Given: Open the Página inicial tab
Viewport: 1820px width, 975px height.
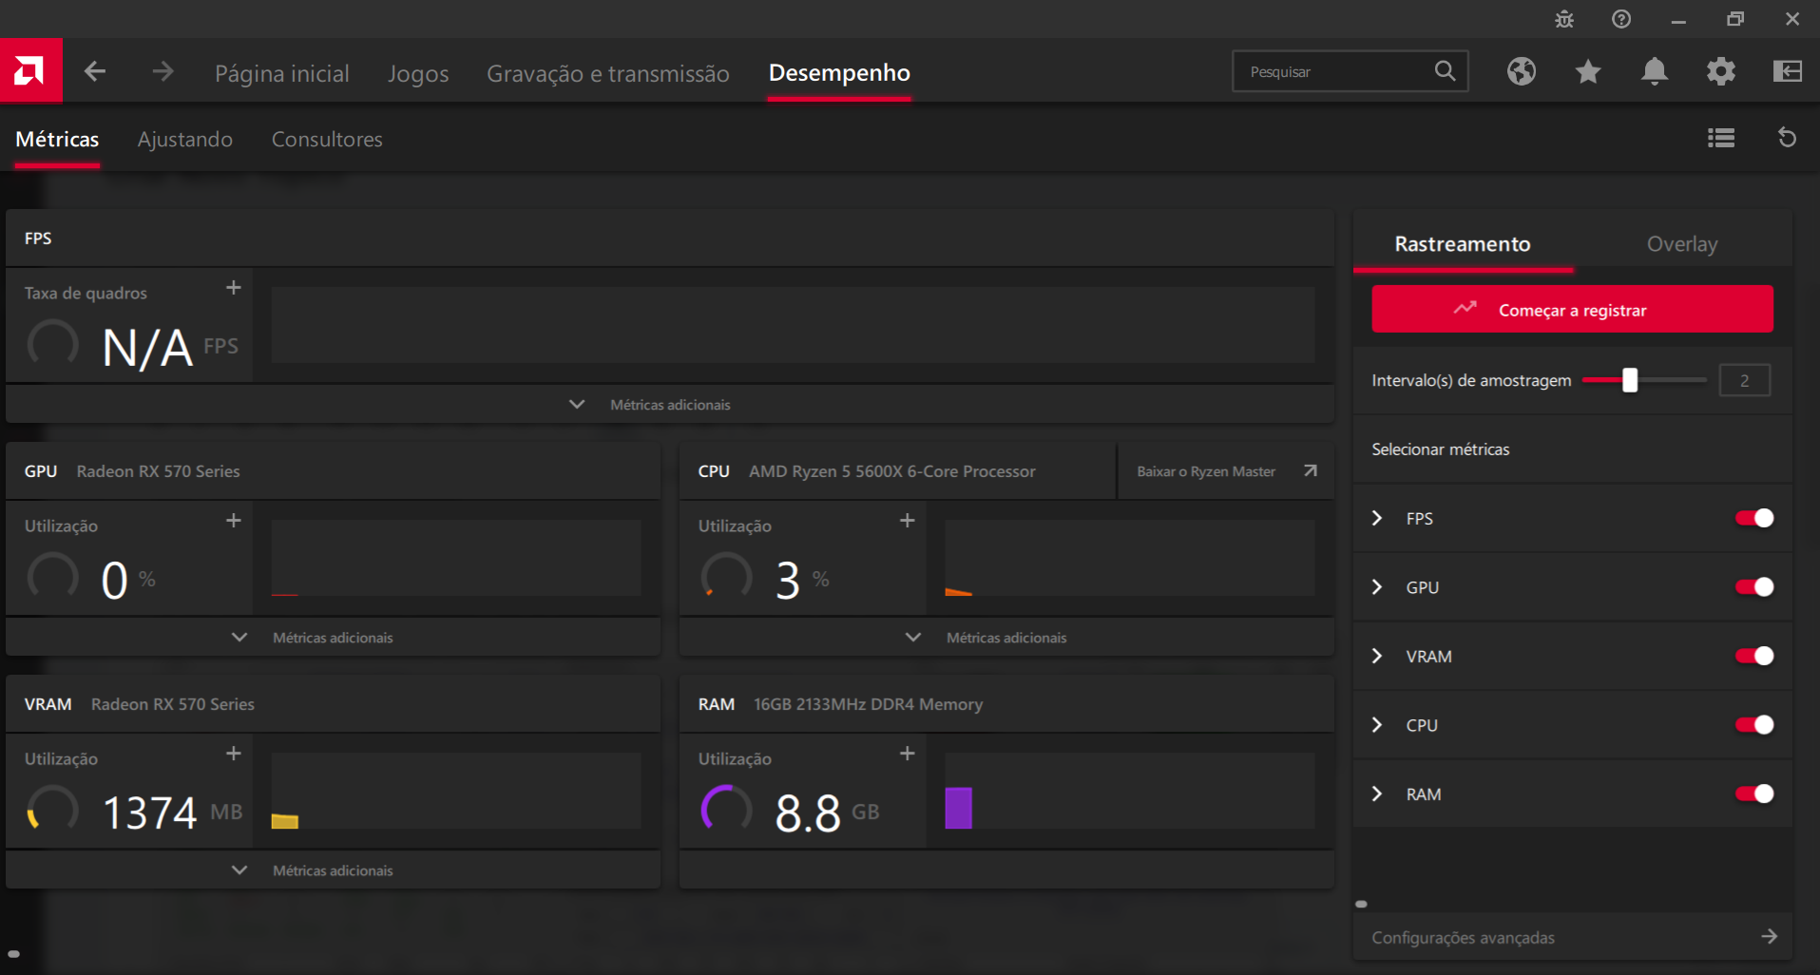Looking at the screenshot, I should (282, 73).
